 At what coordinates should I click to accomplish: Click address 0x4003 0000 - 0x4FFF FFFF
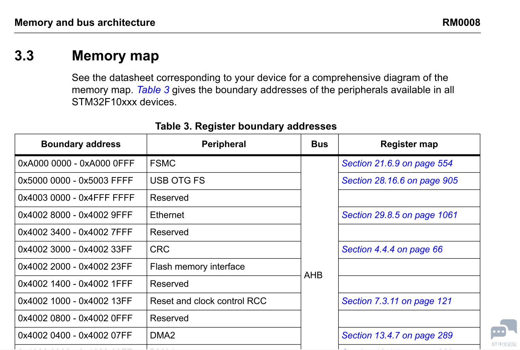76,198
